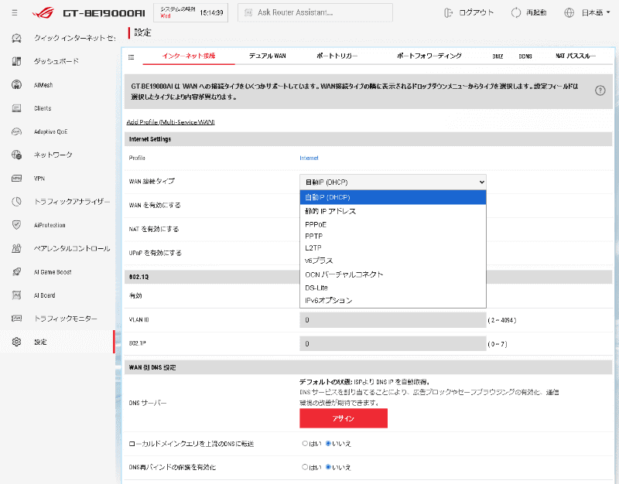Image resolution: width=619 pixels, height=484 pixels.
Task: Open the トラフィックアナライザー icon
Action: click(16, 202)
